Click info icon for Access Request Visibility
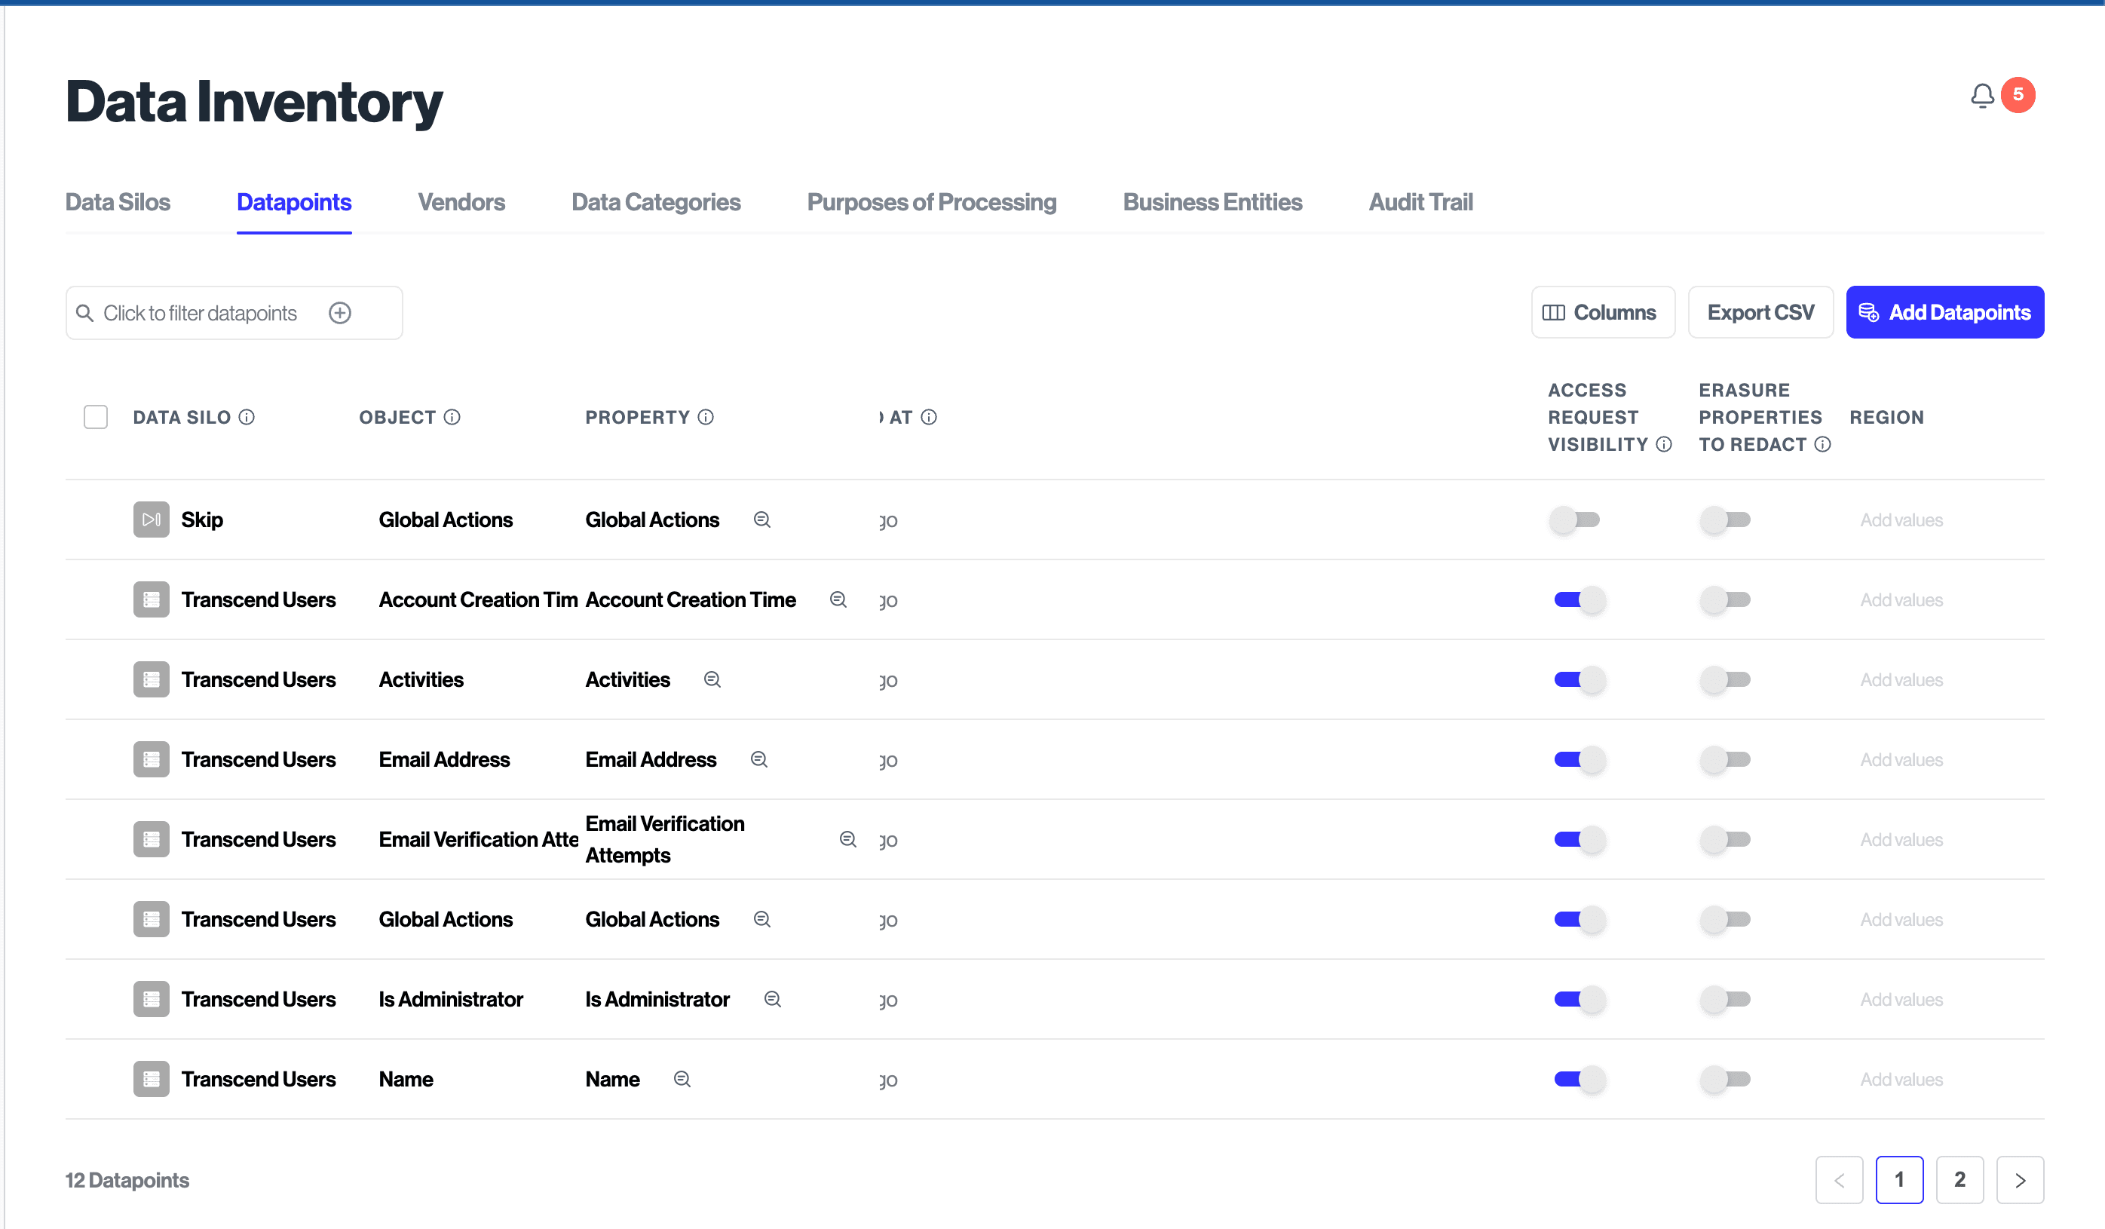This screenshot has height=1229, width=2105. [1664, 445]
